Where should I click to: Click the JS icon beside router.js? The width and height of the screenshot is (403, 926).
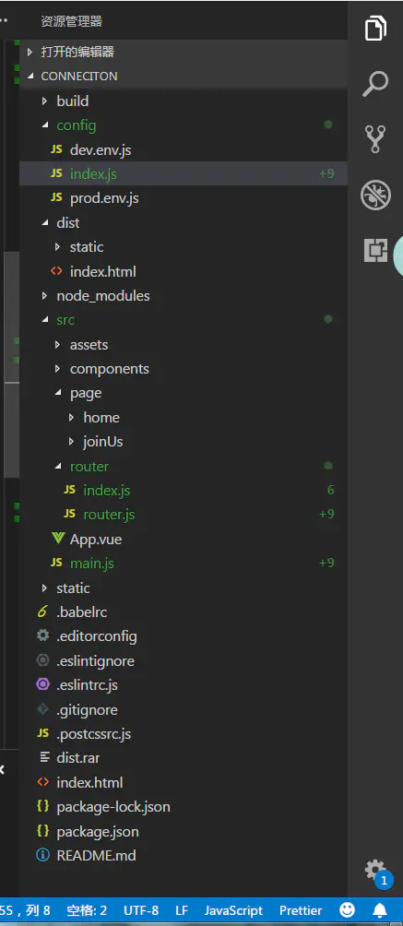click(x=70, y=514)
